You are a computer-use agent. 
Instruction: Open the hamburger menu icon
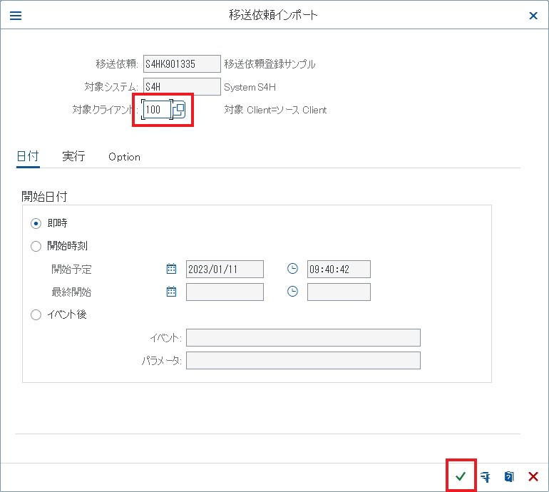pos(15,15)
